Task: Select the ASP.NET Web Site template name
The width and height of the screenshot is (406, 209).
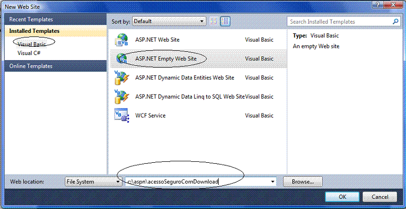Action: pyautogui.click(x=157, y=40)
